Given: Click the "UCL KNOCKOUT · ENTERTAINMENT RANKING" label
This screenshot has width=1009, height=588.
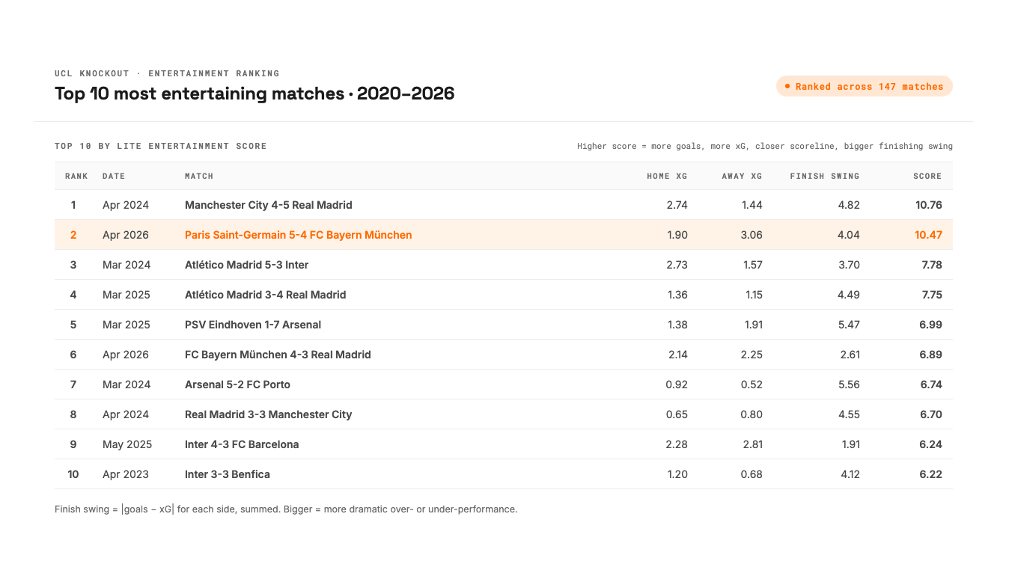Looking at the screenshot, I should (167, 73).
